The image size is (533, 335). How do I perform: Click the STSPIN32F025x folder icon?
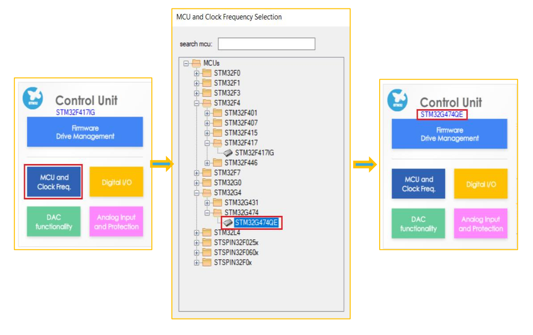click(207, 243)
